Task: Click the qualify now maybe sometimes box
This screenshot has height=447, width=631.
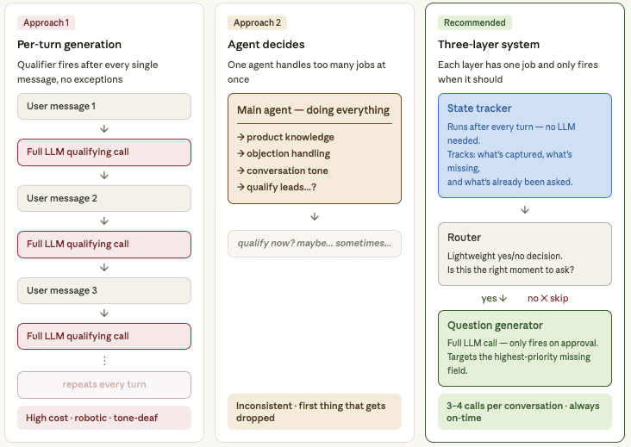Action: pos(315,244)
